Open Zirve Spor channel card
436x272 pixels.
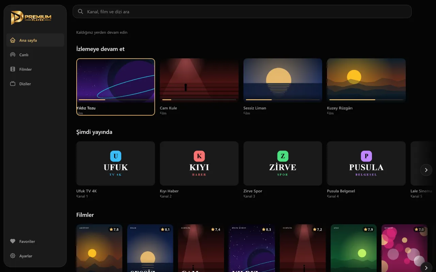click(x=283, y=164)
